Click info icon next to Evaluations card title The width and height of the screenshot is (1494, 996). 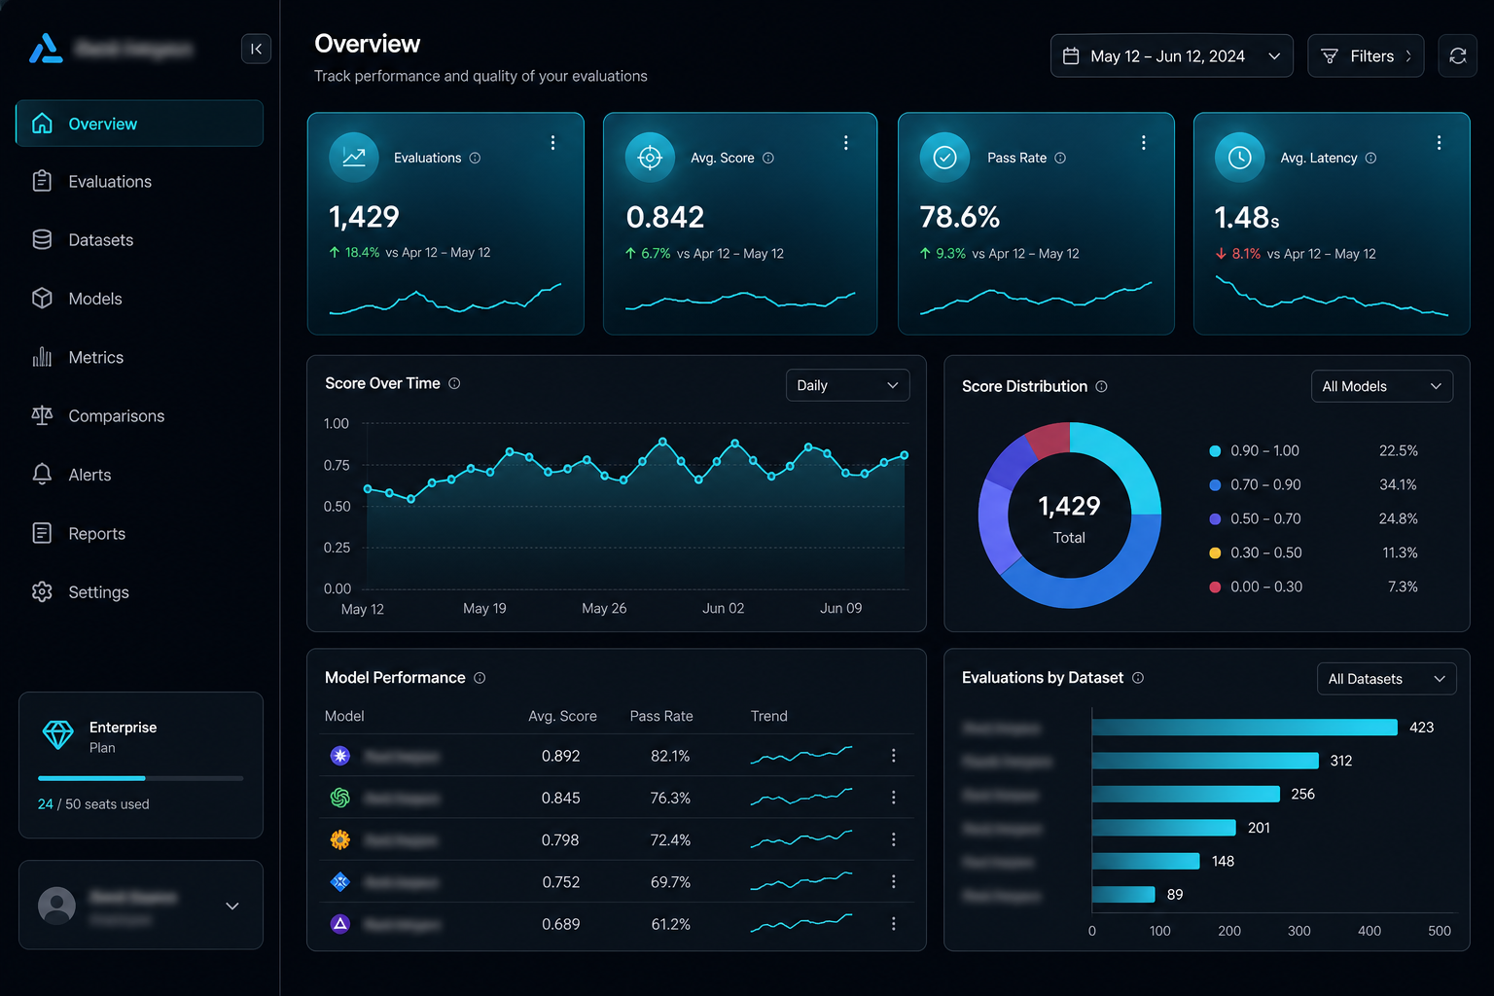(475, 158)
